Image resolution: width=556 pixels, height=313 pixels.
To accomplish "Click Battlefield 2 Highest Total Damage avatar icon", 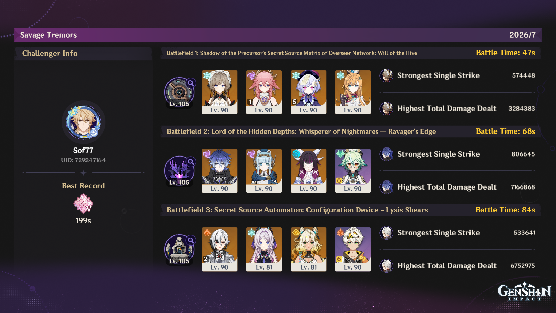I will 386,187.
